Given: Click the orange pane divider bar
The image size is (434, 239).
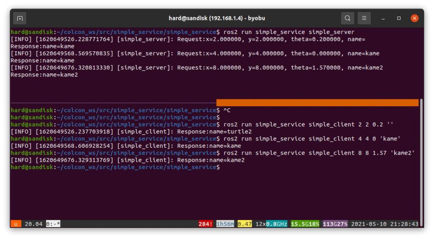Looking at the screenshot, I should (317, 103).
